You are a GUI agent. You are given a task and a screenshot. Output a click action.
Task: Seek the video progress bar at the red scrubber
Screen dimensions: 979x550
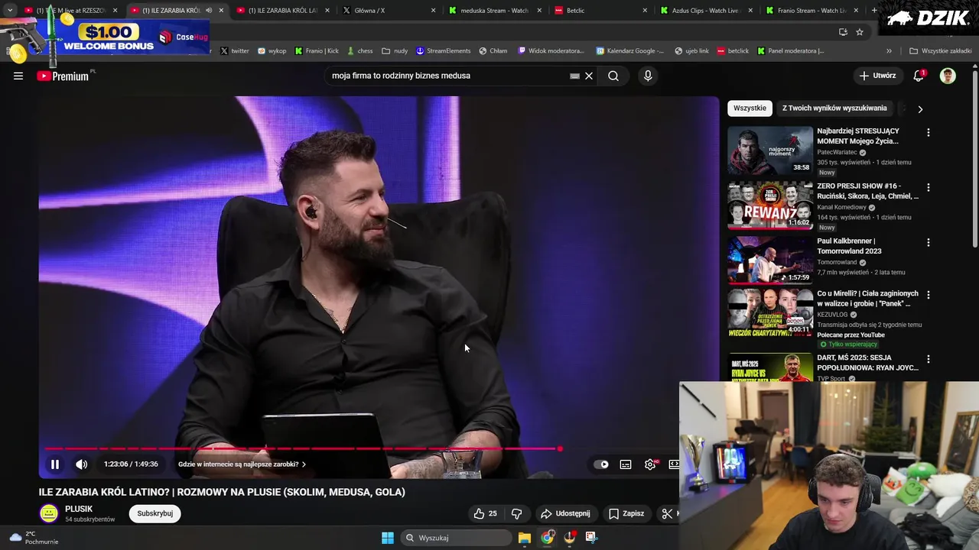click(x=560, y=449)
